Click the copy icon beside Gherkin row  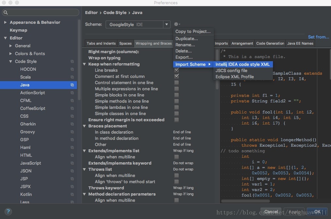click(72, 124)
